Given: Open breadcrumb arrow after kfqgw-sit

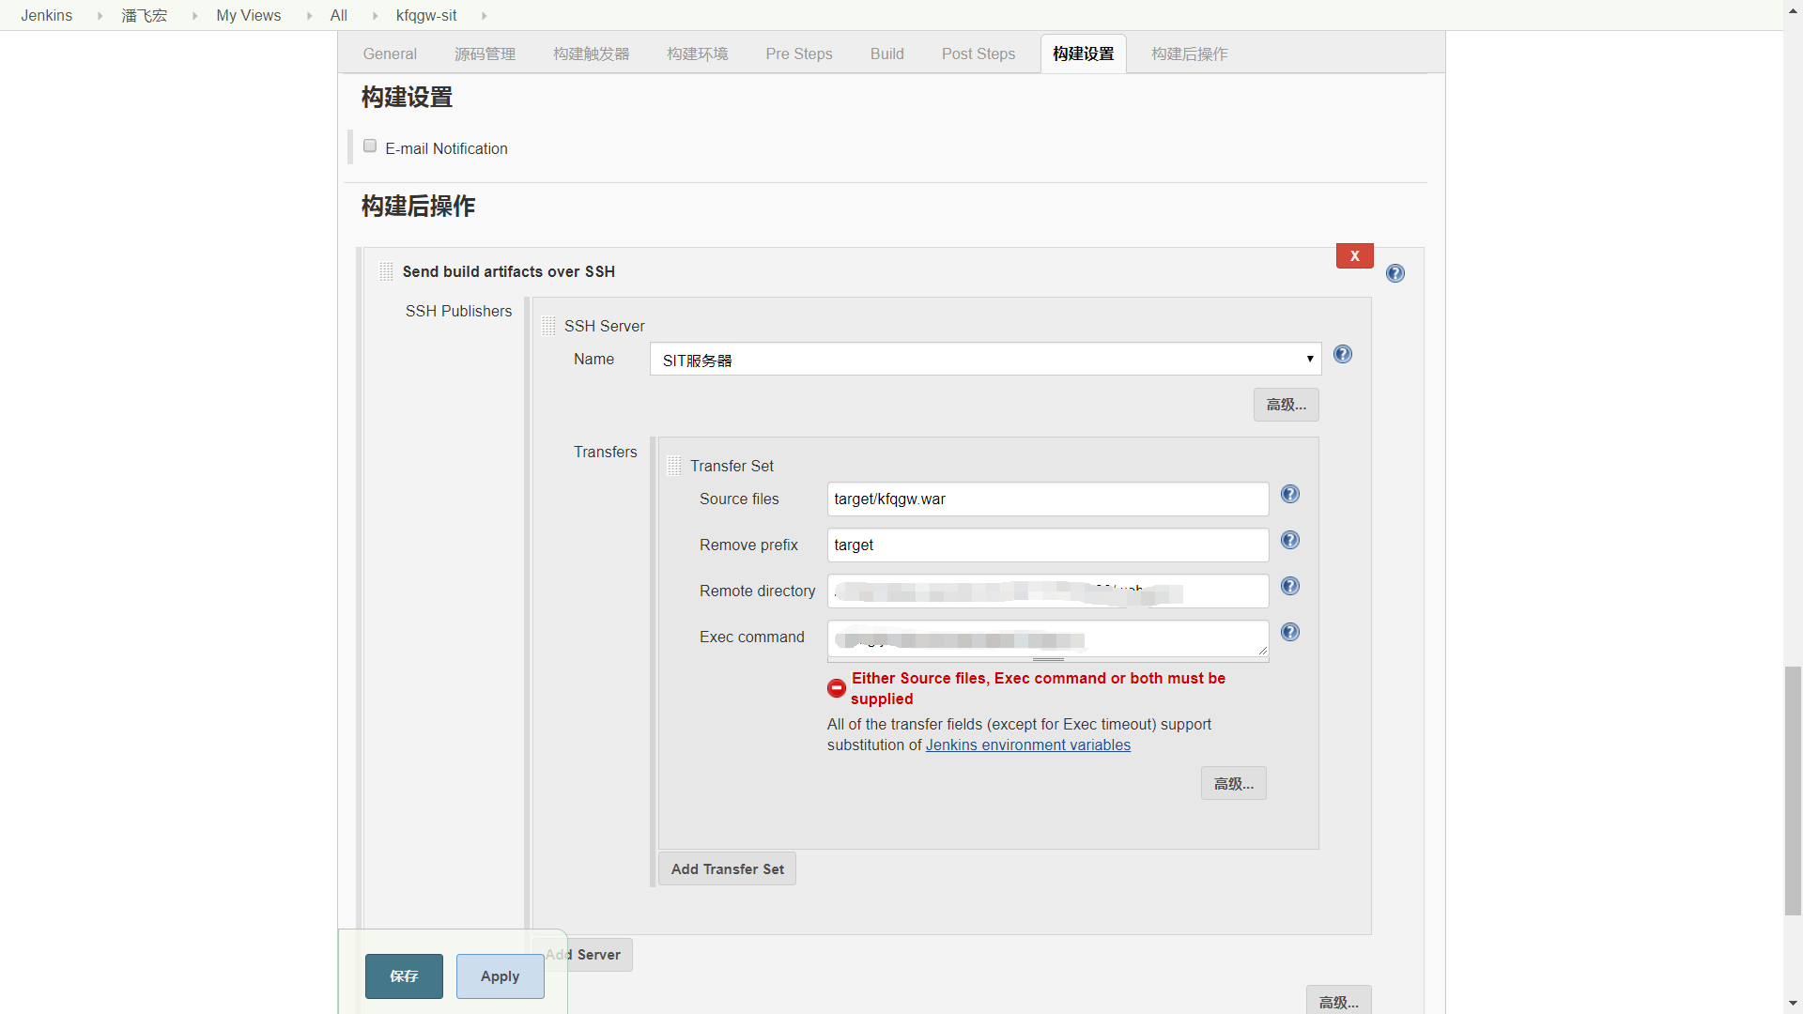Looking at the screenshot, I should (485, 16).
